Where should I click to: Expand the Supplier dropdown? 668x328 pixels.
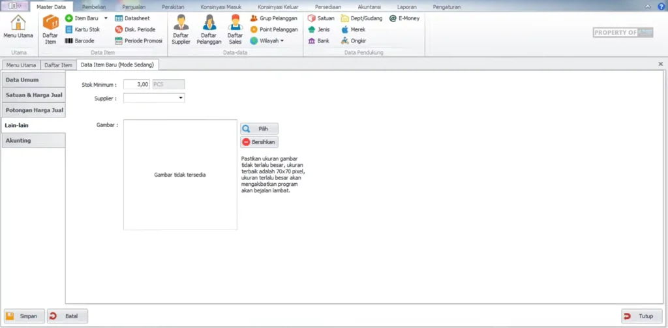(x=180, y=98)
